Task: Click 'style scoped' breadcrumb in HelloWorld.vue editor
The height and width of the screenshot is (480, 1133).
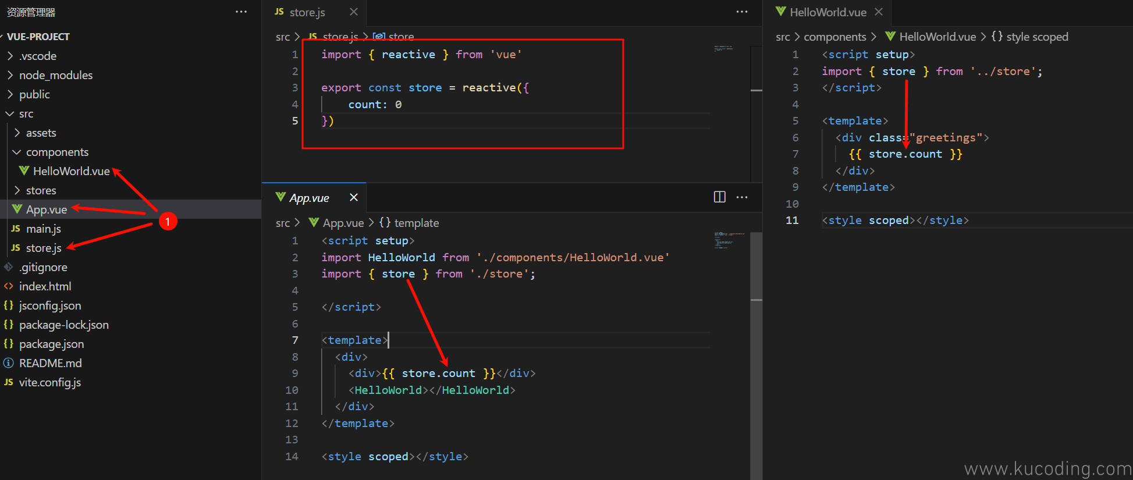Action: tap(1038, 37)
